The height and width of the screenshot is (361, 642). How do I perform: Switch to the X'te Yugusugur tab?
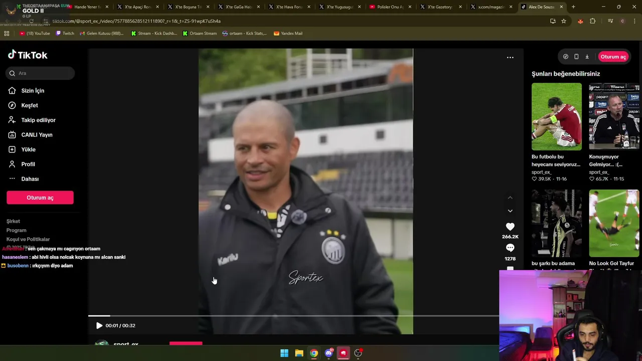tap(340, 7)
